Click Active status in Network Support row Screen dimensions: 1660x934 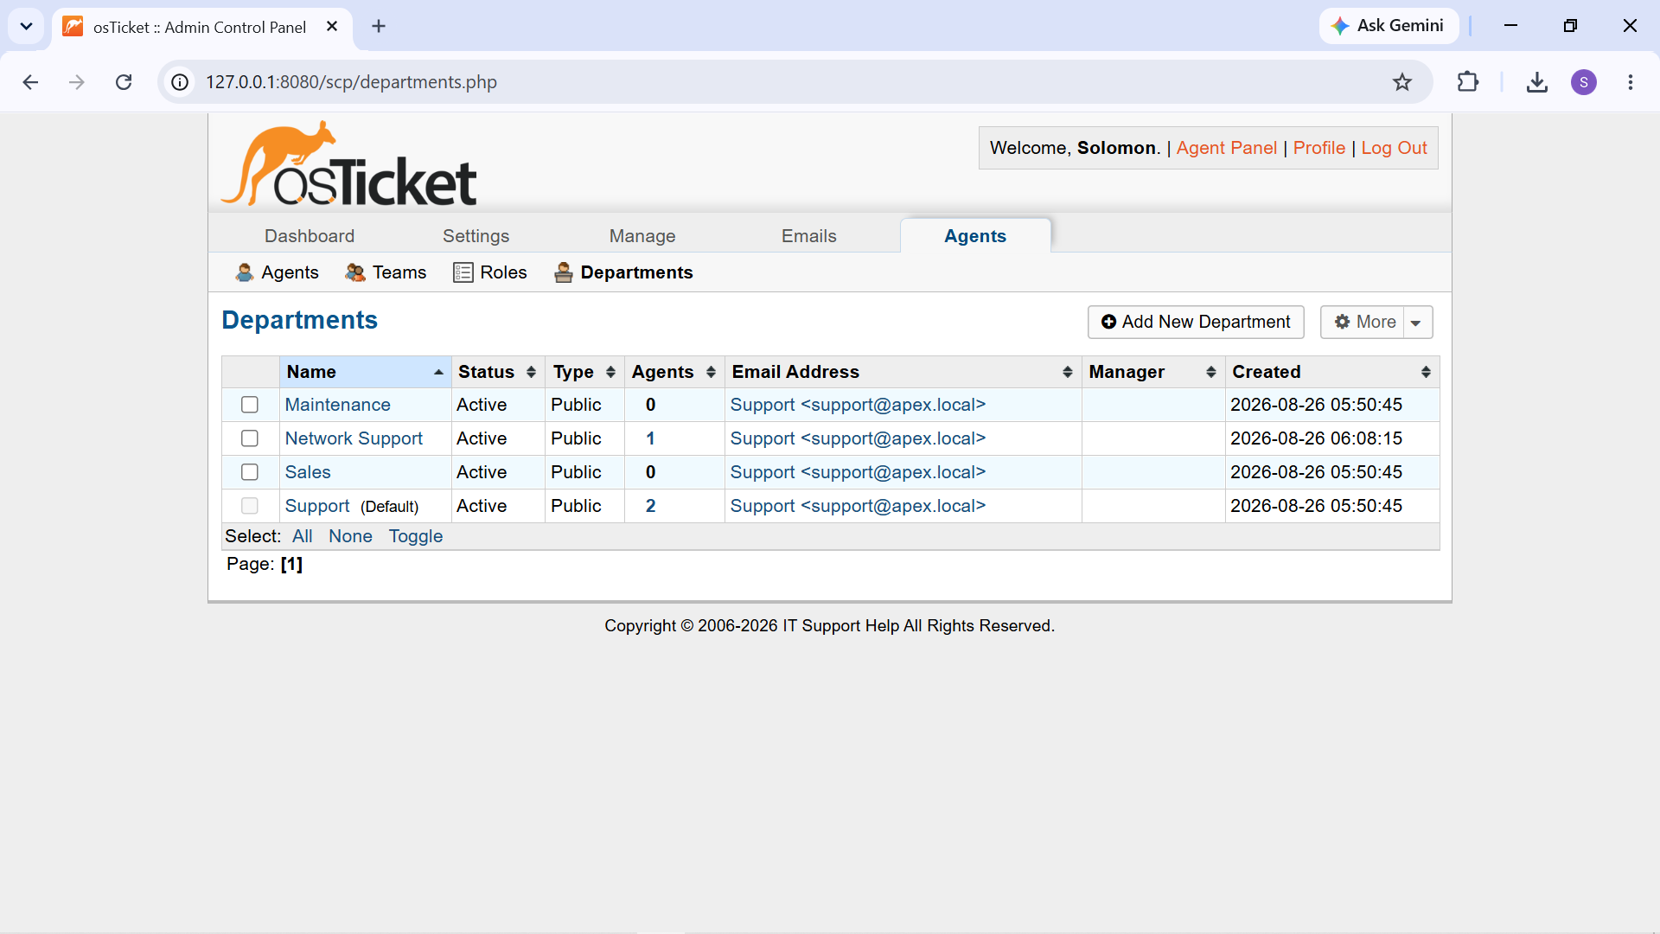[x=482, y=438]
